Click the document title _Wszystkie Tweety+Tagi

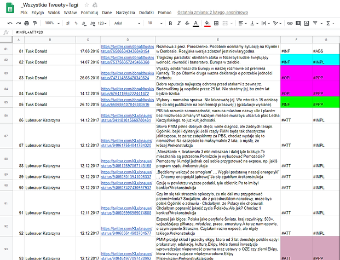49,5
